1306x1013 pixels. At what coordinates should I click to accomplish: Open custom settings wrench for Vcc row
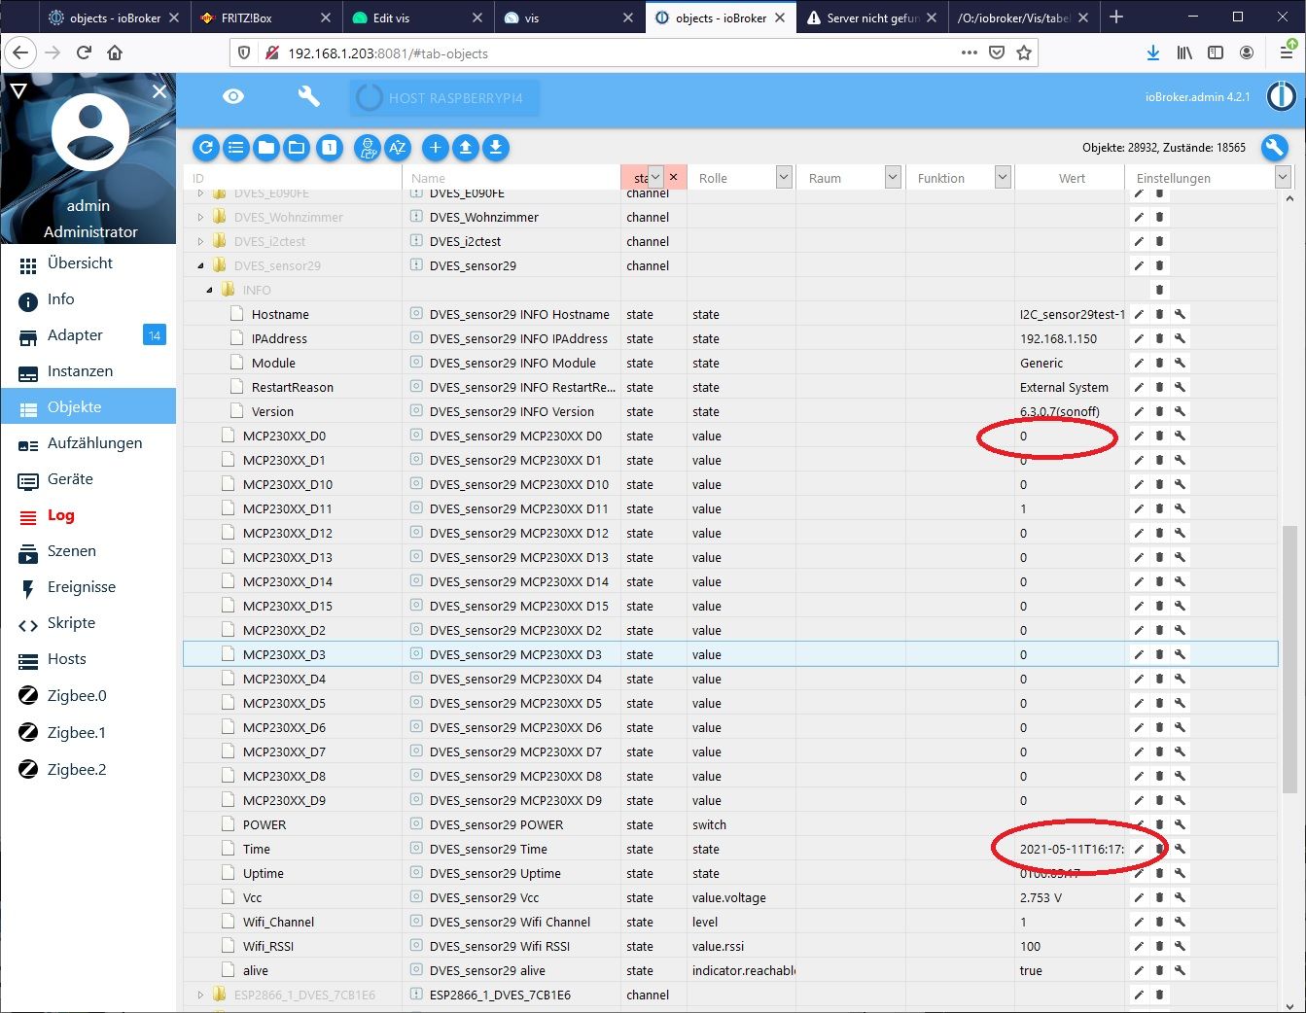click(x=1180, y=897)
